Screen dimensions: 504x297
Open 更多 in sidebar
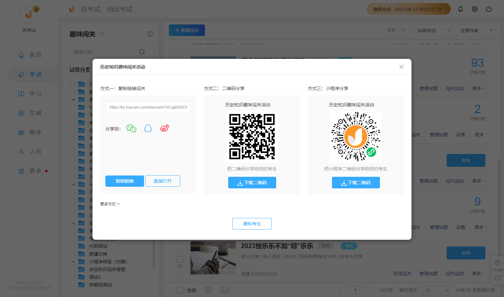[x=30, y=171]
